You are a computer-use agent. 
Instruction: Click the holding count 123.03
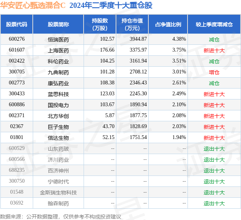click(x=107, y=94)
